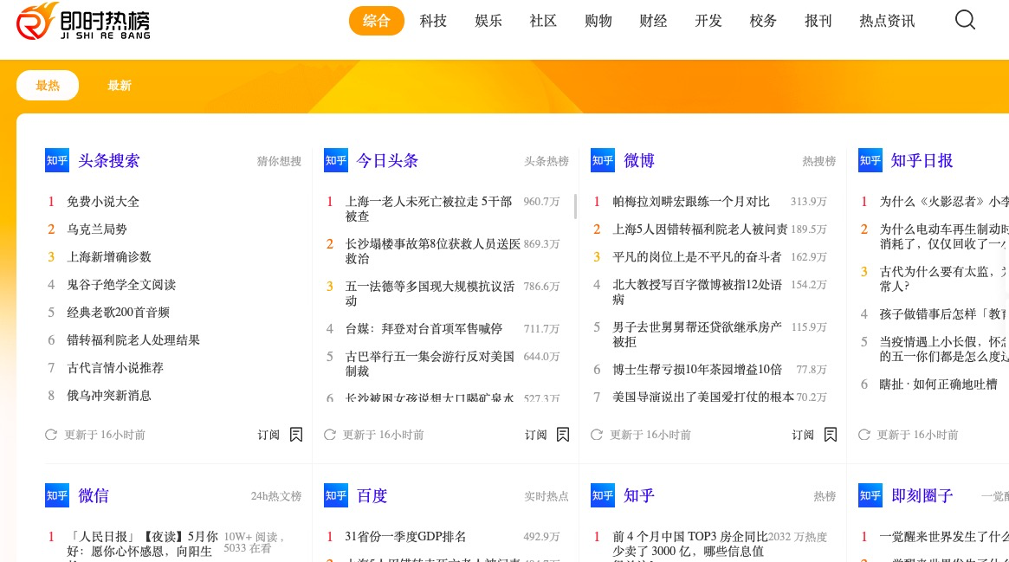Subscribe to 今日头条 via 订阅
The image size is (1009, 562).
point(535,435)
